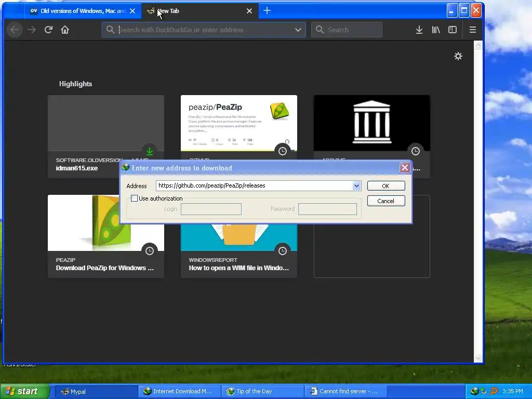
Task: Close the Old versions of Windows tab
Action: click(x=132, y=11)
